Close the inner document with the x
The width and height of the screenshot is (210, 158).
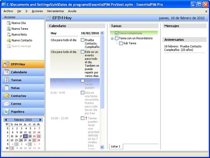(x=206, y=11)
